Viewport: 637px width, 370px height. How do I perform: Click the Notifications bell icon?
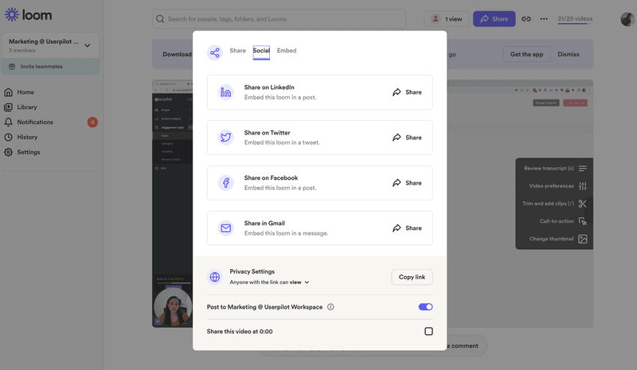[8, 123]
